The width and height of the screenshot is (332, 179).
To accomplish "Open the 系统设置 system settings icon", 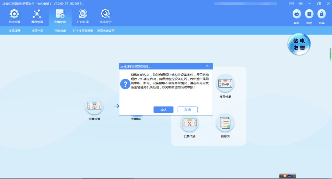I will 14,16.
